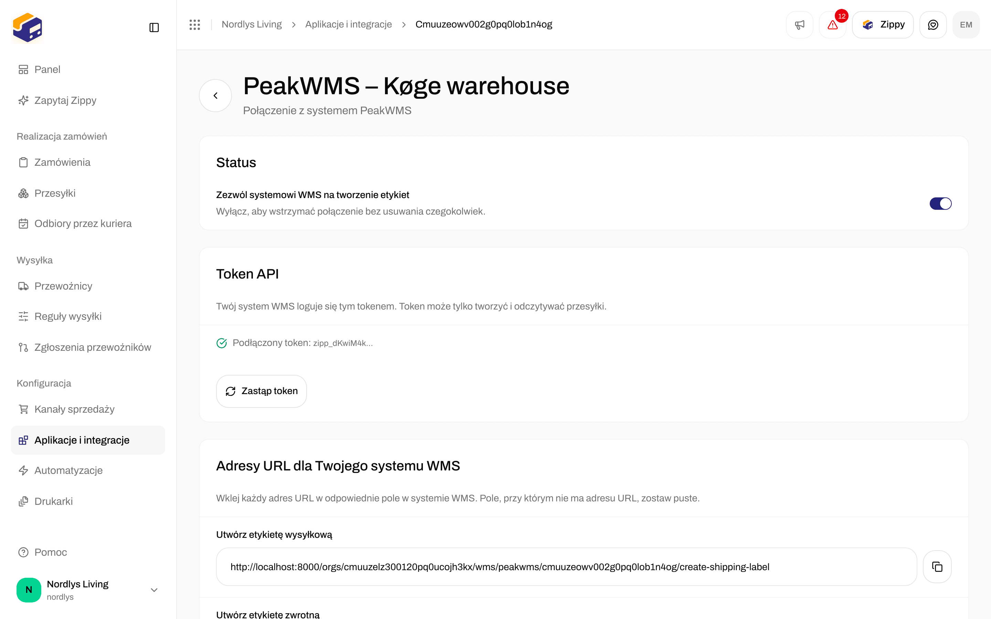
Task: Go to Przesyłki
Action: point(88,193)
